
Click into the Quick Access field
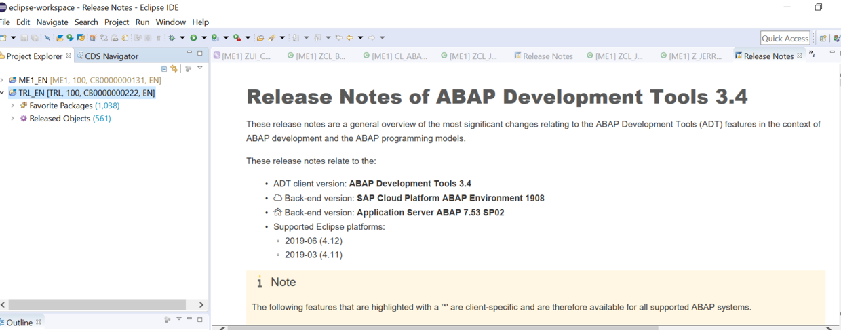785,39
